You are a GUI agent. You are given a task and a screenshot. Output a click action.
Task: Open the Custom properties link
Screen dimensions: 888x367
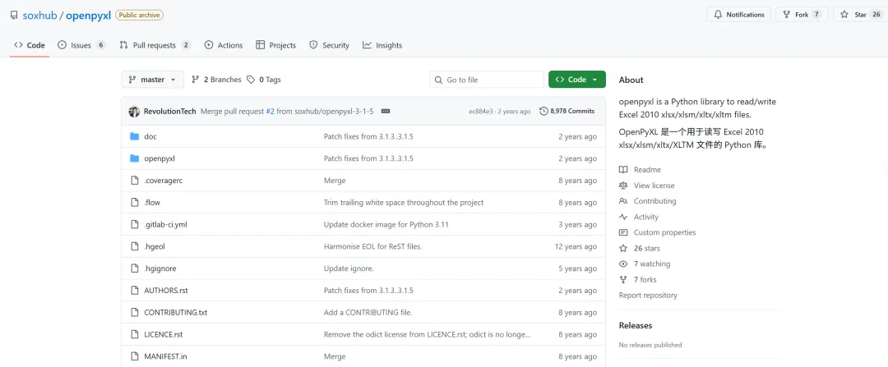(x=658, y=232)
